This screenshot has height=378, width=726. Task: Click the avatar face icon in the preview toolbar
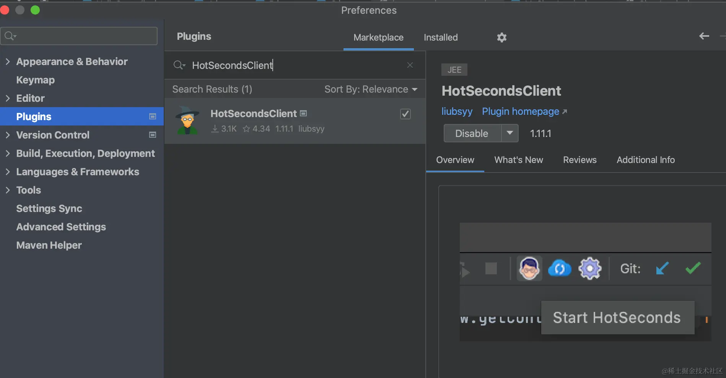click(529, 269)
